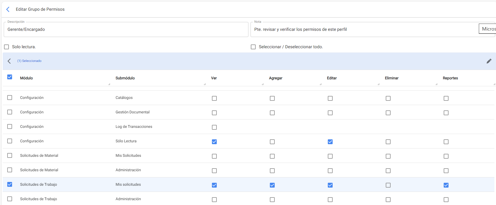Toggle Seleccionar / Deseleccionar todo checkbox
This screenshot has width=496, height=205.
click(253, 47)
